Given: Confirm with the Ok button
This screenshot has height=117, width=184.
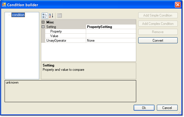Looking at the screenshot, I should tap(144, 108).
